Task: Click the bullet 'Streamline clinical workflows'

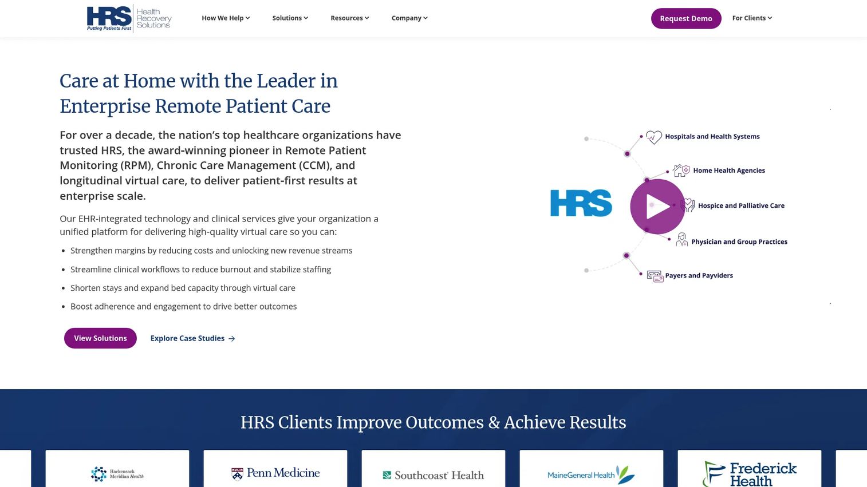Action: point(200,270)
